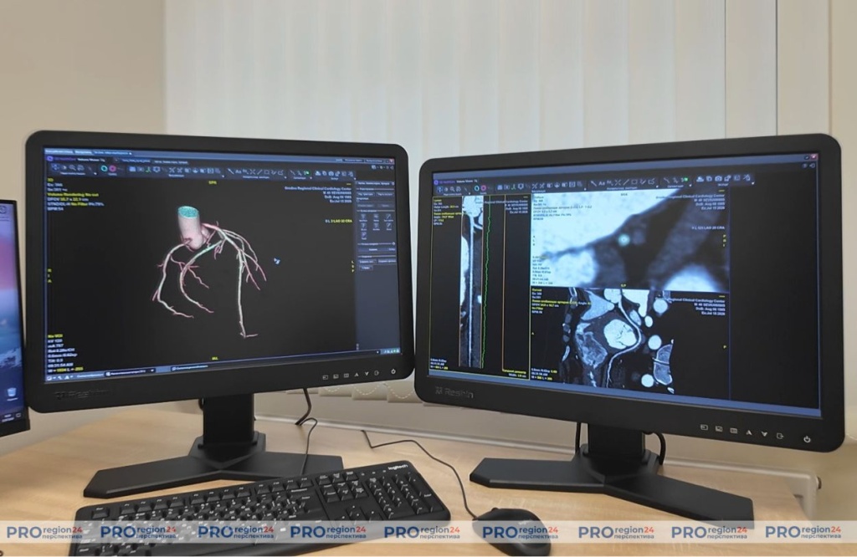The height and width of the screenshot is (557, 857).
Task: Click the vessel cross-section view, right monitor
Action: click(x=629, y=240)
